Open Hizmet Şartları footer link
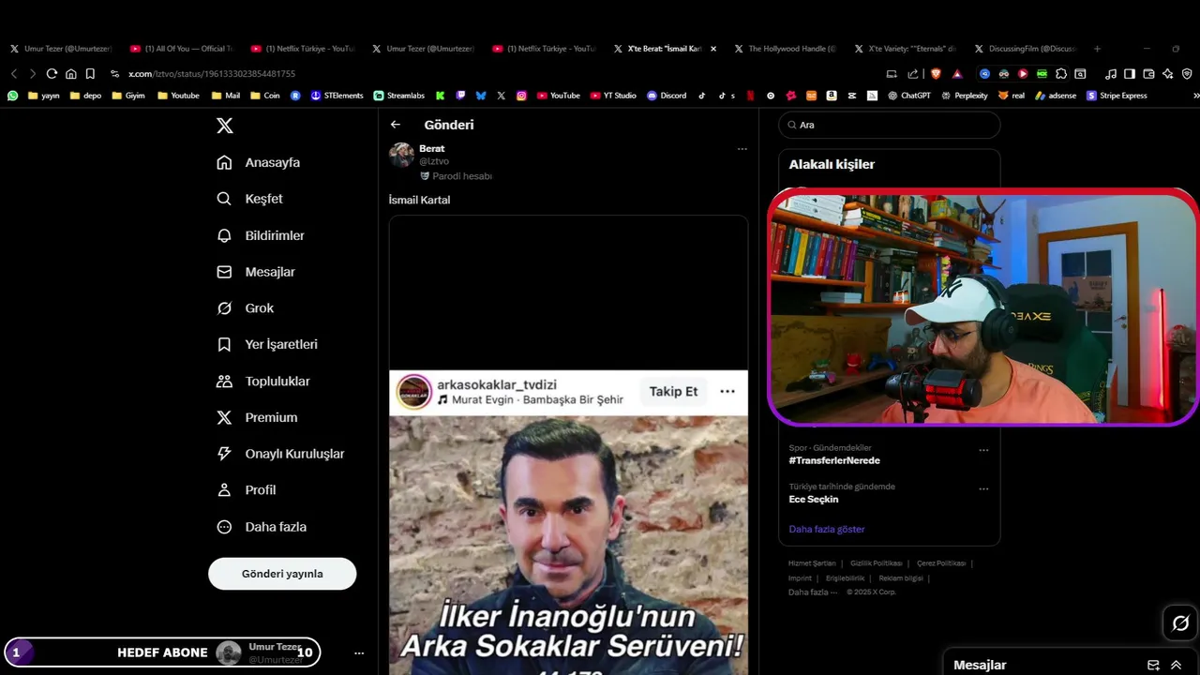1200x675 pixels. (812, 563)
